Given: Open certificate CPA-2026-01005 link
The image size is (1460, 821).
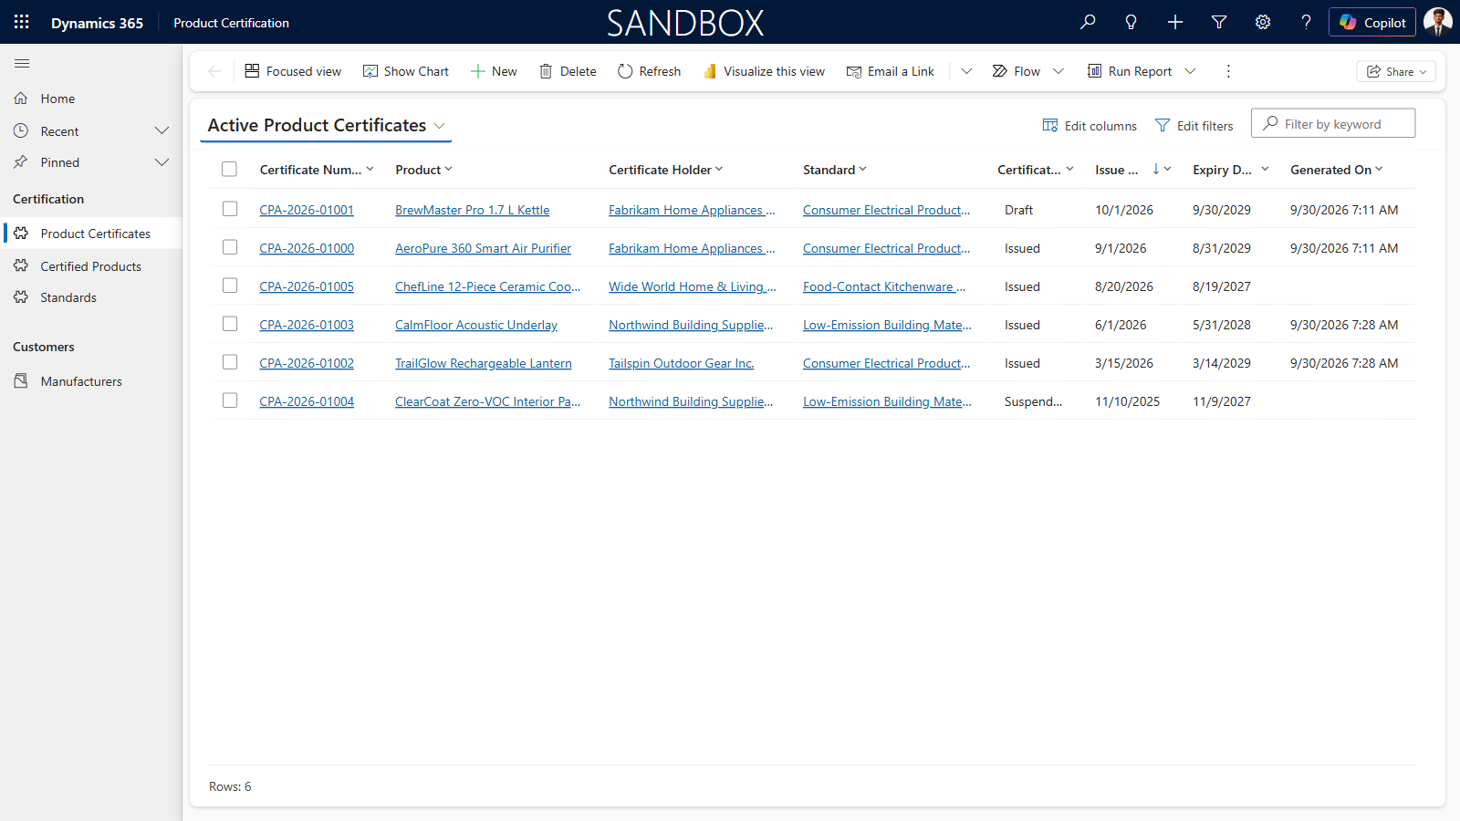Looking at the screenshot, I should (307, 286).
